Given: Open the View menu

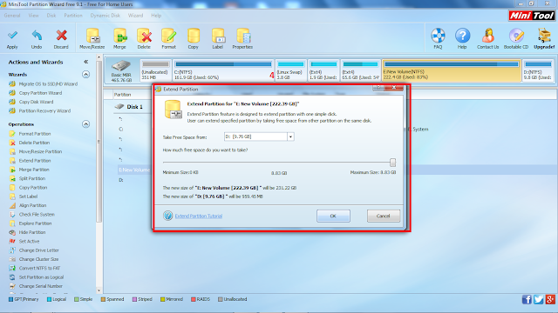Looking at the screenshot, I should (x=33, y=16).
